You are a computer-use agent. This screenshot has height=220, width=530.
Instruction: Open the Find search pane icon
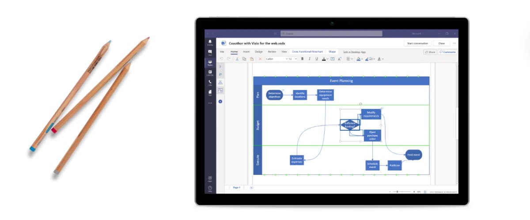point(220,75)
